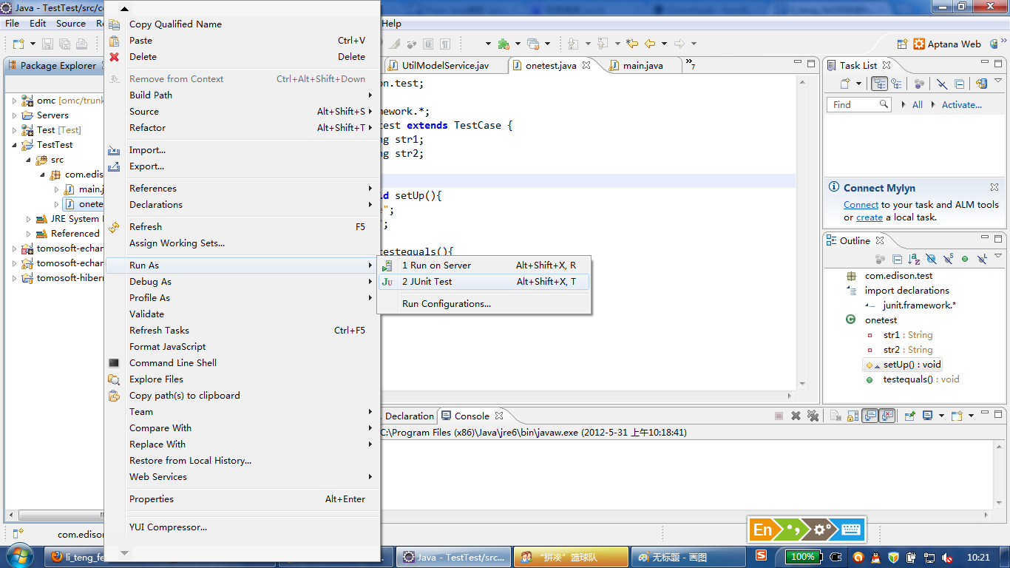Expand the Servers project tree node
Viewport: 1010px width, 568px height.
coord(15,115)
